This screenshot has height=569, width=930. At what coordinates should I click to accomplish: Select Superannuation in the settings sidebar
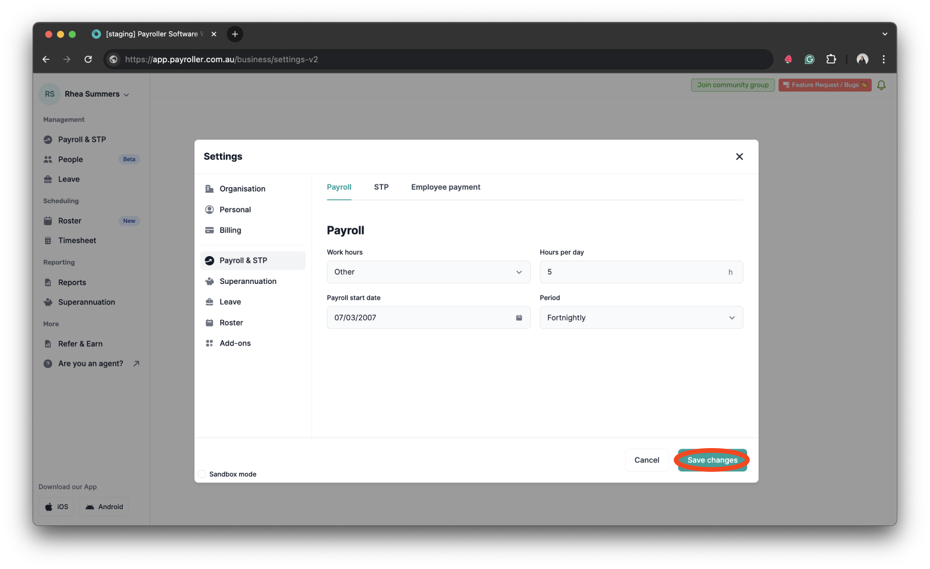(247, 282)
